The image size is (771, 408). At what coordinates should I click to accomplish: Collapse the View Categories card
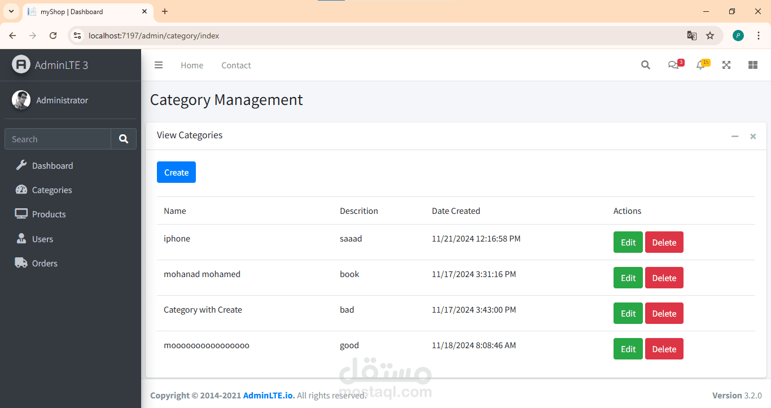coord(735,136)
